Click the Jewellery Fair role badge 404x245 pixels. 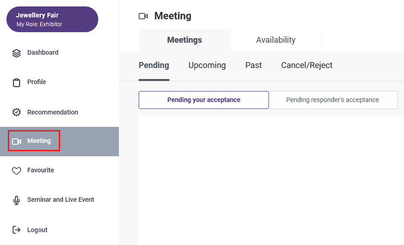point(52,19)
